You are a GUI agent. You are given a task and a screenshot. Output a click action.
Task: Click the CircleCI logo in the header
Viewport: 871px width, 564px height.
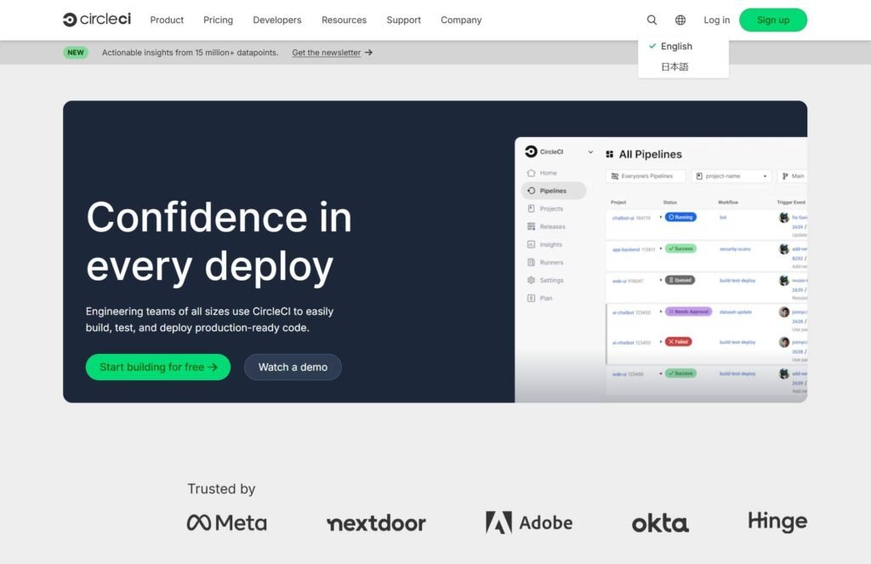click(x=97, y=20)
